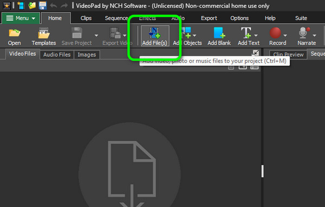This screenshot has width=325, height=207.
Task: Select the Images bin tab
Action: (87, 55)
